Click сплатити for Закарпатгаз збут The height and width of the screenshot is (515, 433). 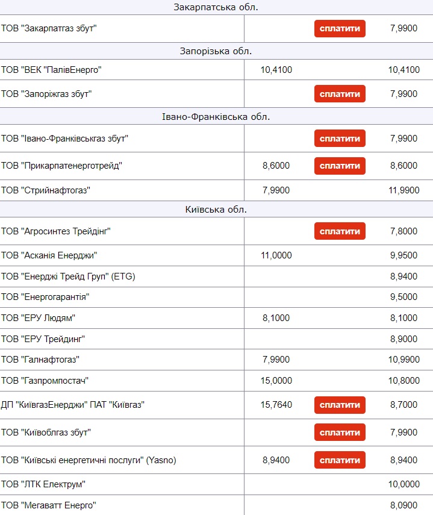pos(340,28)
